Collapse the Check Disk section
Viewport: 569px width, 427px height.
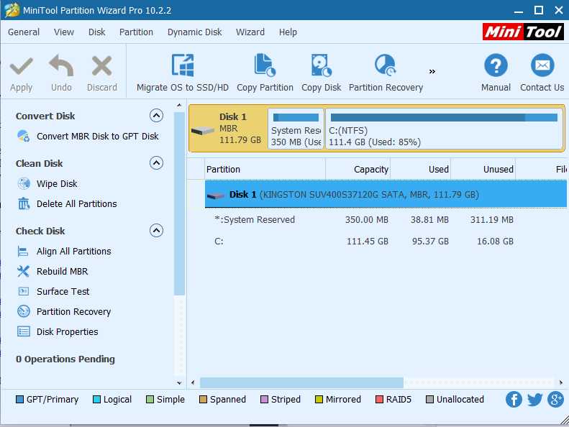point(156,230)
